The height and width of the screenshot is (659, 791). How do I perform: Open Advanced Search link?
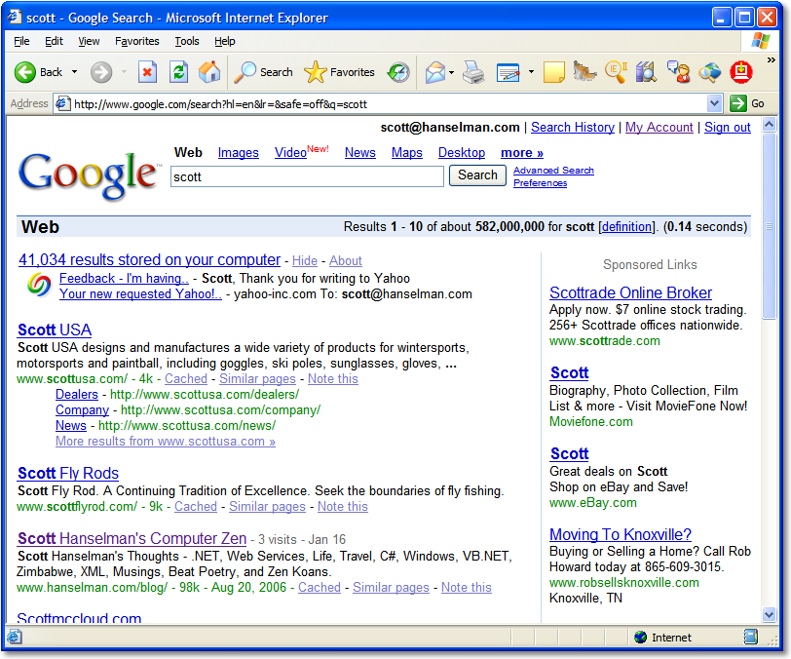point(553,171)
